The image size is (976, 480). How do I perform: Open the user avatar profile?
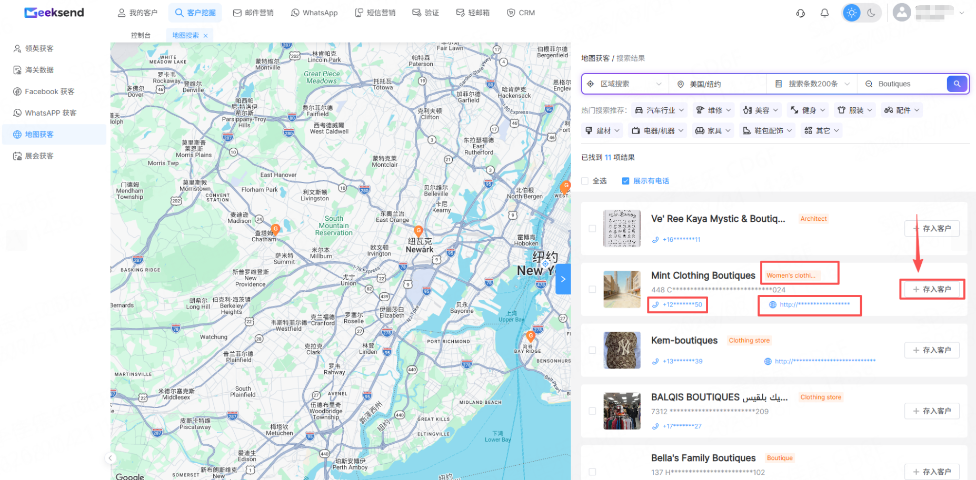pos(902,13)
